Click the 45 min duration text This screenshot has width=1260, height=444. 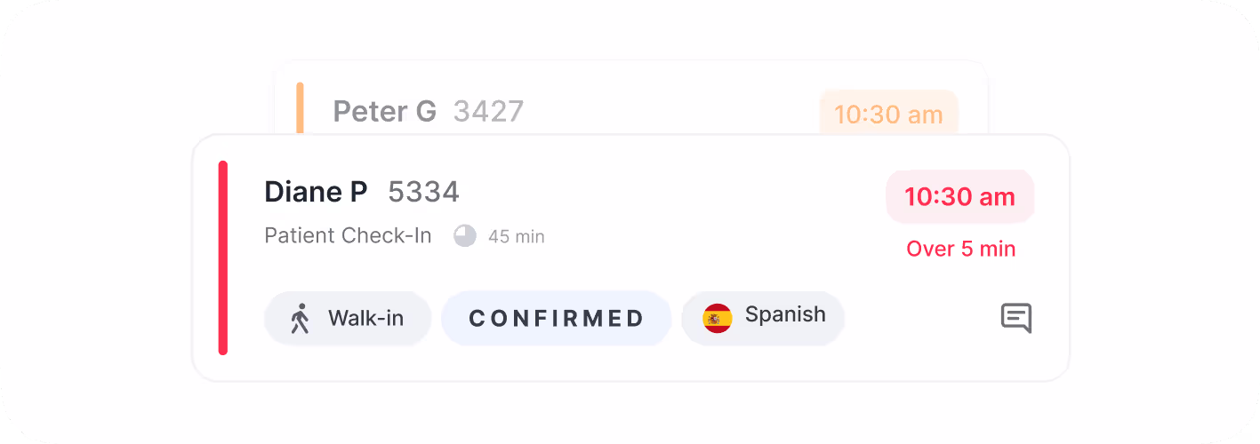click(516, 237)
